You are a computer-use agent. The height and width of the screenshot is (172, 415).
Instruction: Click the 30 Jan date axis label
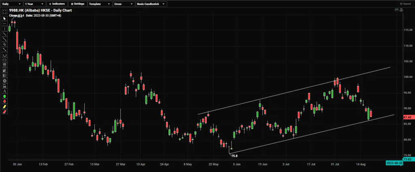point(17,164)
